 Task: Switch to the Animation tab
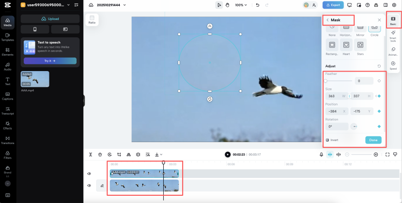click(393, 51)
